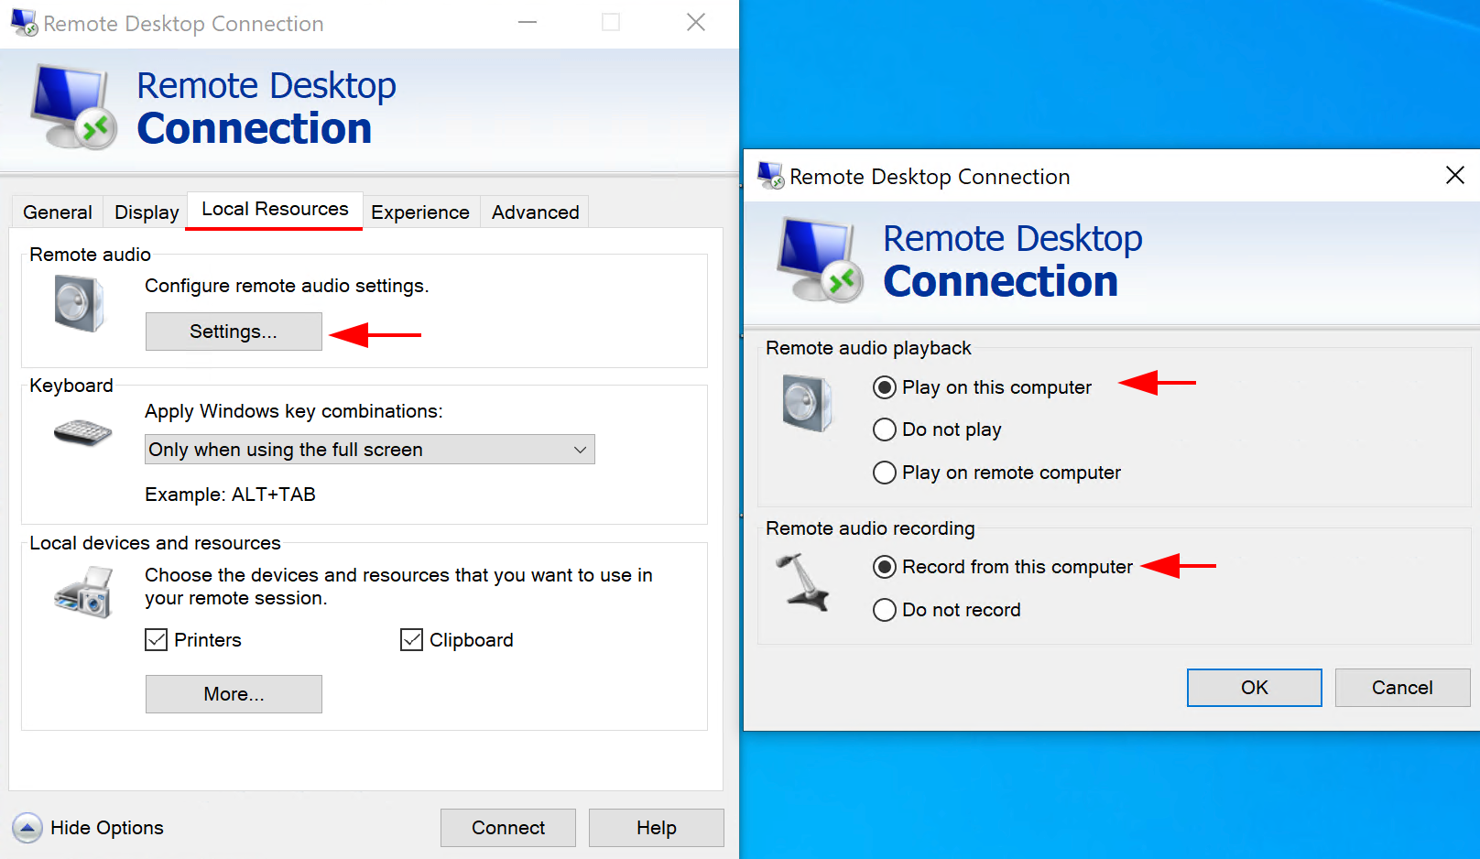Confirm audio settings with OK
This screenshot has height=859, width=1480.
[x=1254, y=688]
